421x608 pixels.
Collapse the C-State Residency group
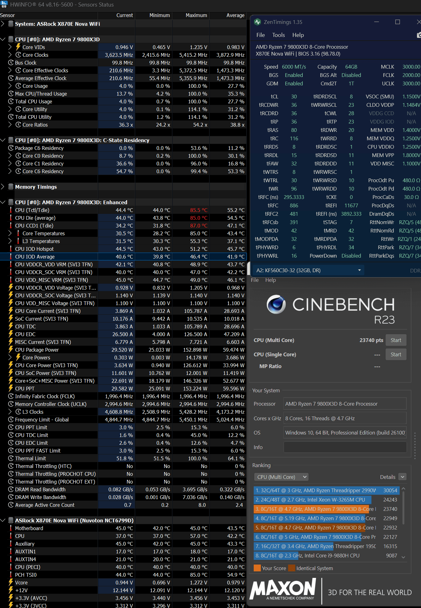click(x=3, y=140)
